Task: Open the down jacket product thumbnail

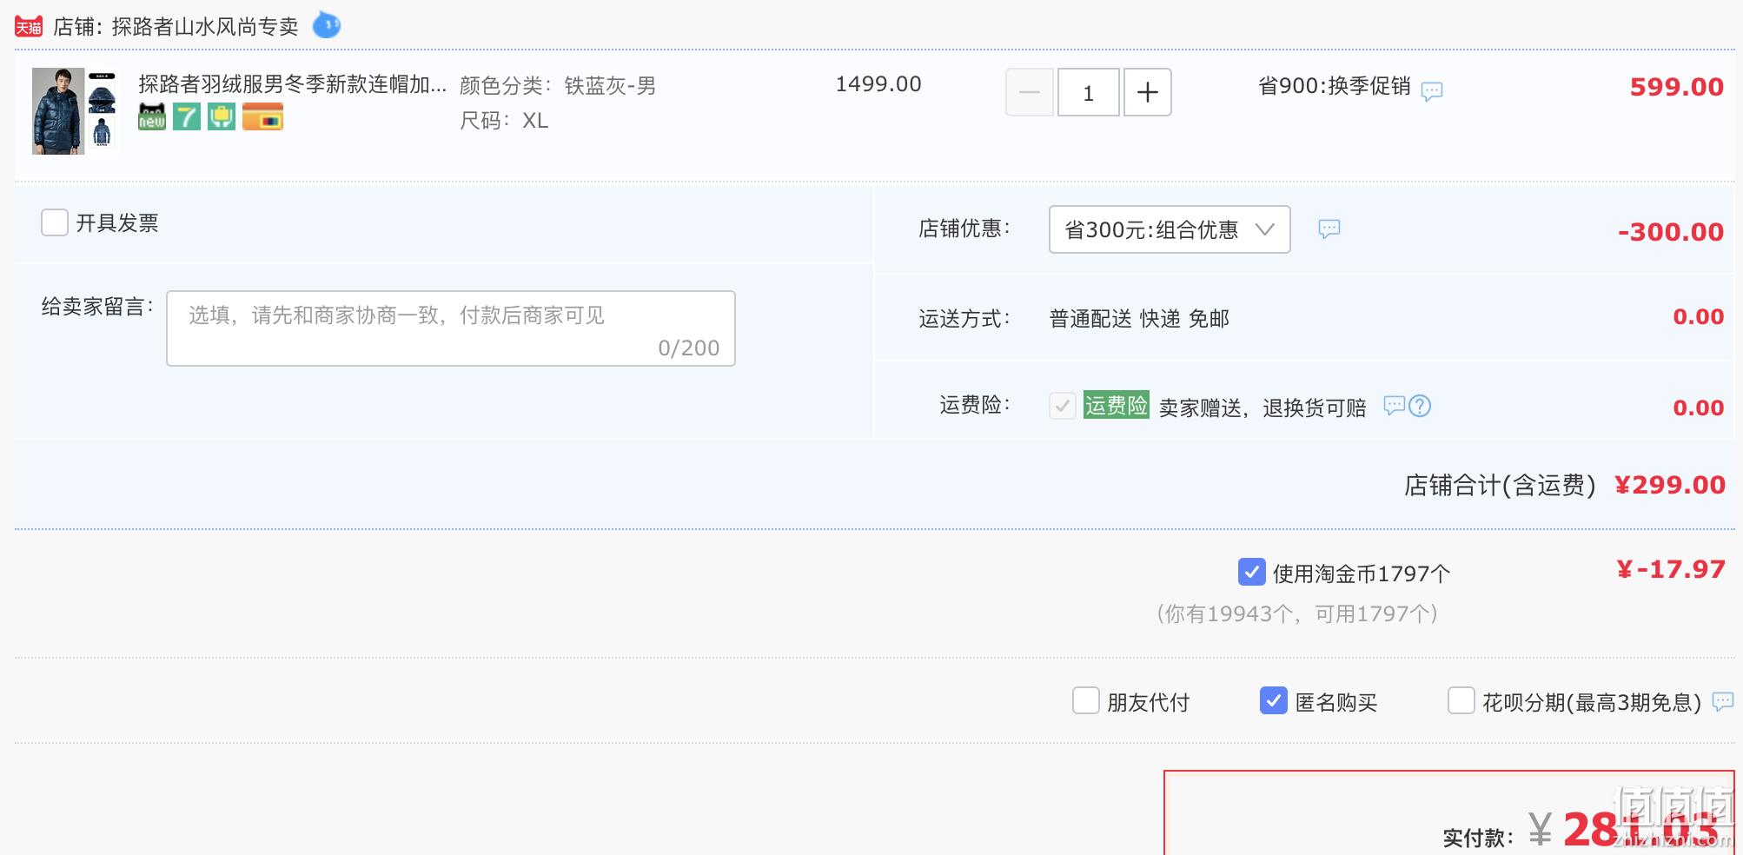Action: pyautogui.click(x=74, y=111)
